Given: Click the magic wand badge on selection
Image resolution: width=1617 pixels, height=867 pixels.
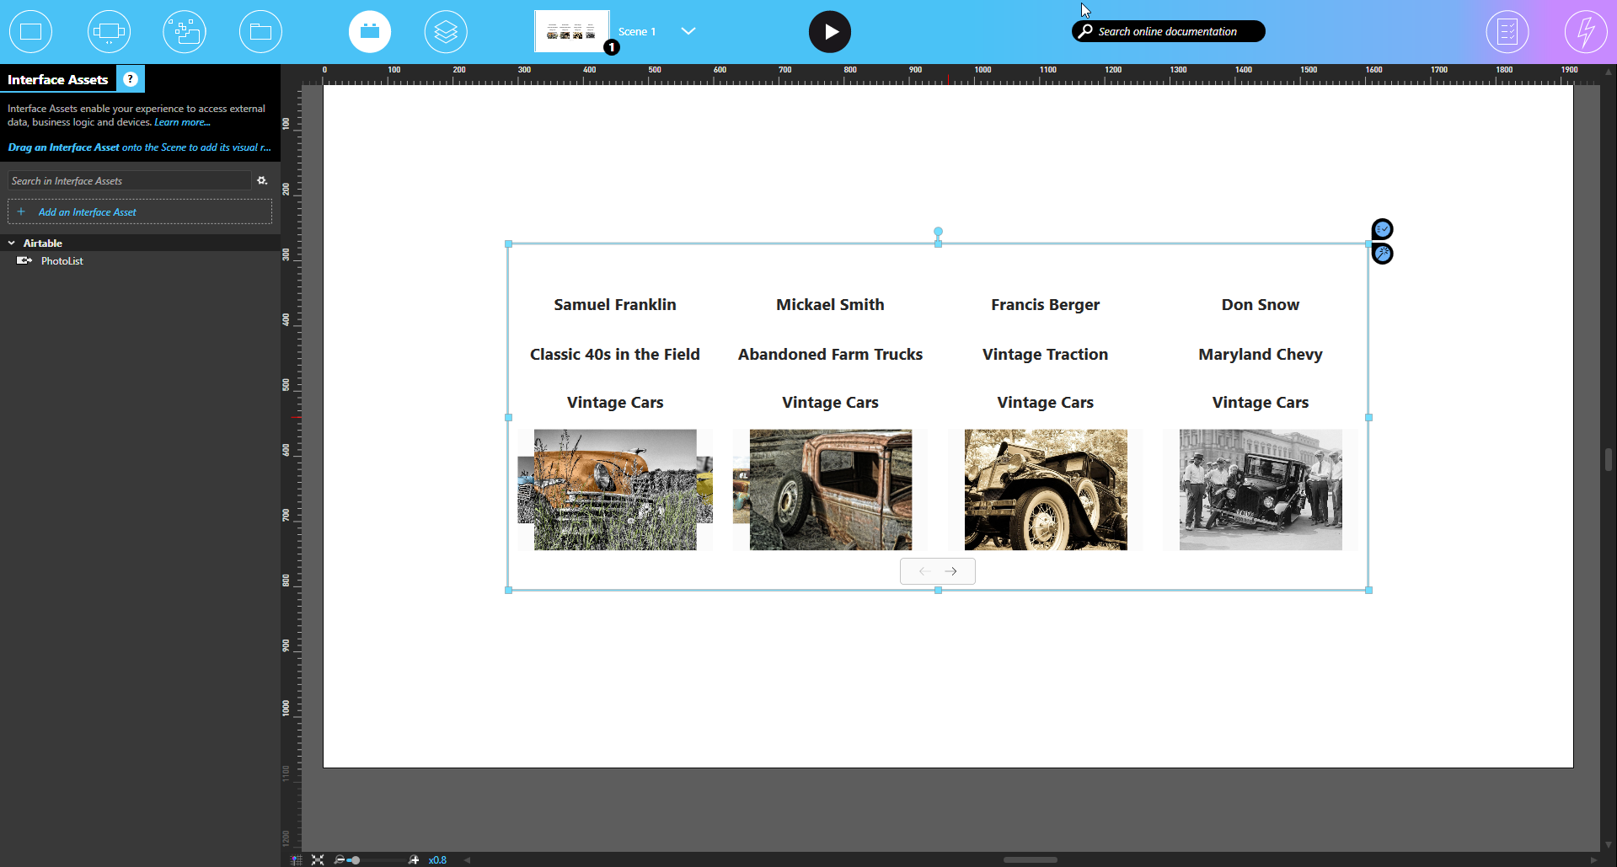Looking at the screenshot, I should [x=1382, y=254].
